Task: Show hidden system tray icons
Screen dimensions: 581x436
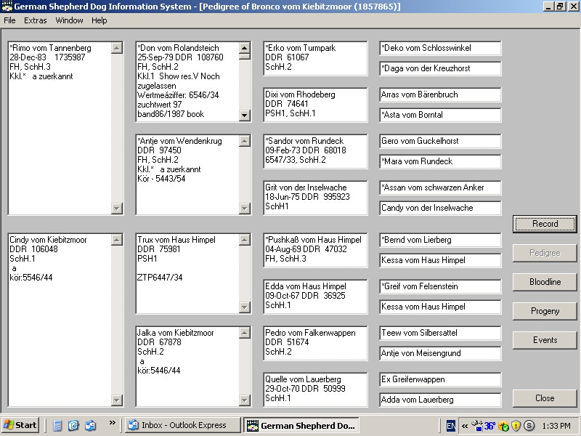Action: coord(465,426)
